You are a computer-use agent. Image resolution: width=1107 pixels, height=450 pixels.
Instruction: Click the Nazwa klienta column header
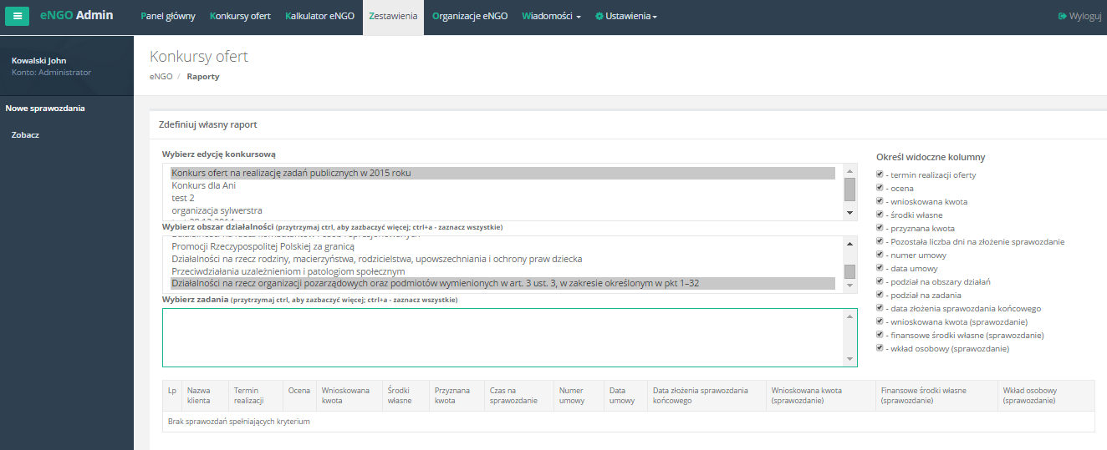pyautogui.click(x=205, y=395)
